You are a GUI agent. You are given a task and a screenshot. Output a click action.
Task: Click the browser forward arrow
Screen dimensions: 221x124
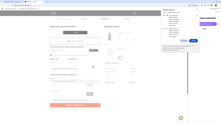(x=5, y=6)
